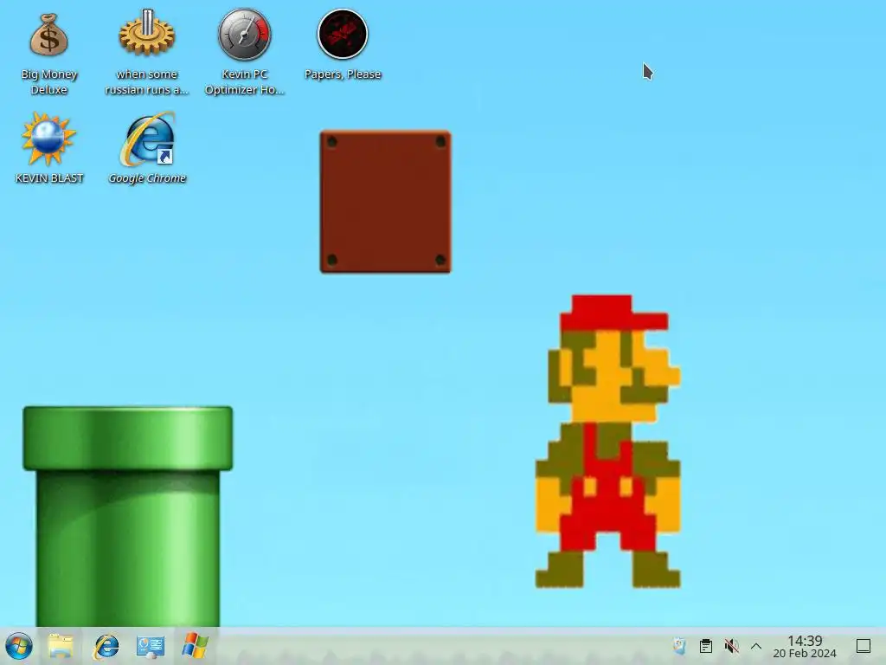This screenshot has height=665, width=886.
Task: Open the file manager folder in taskbar
Action: (61, 646)
